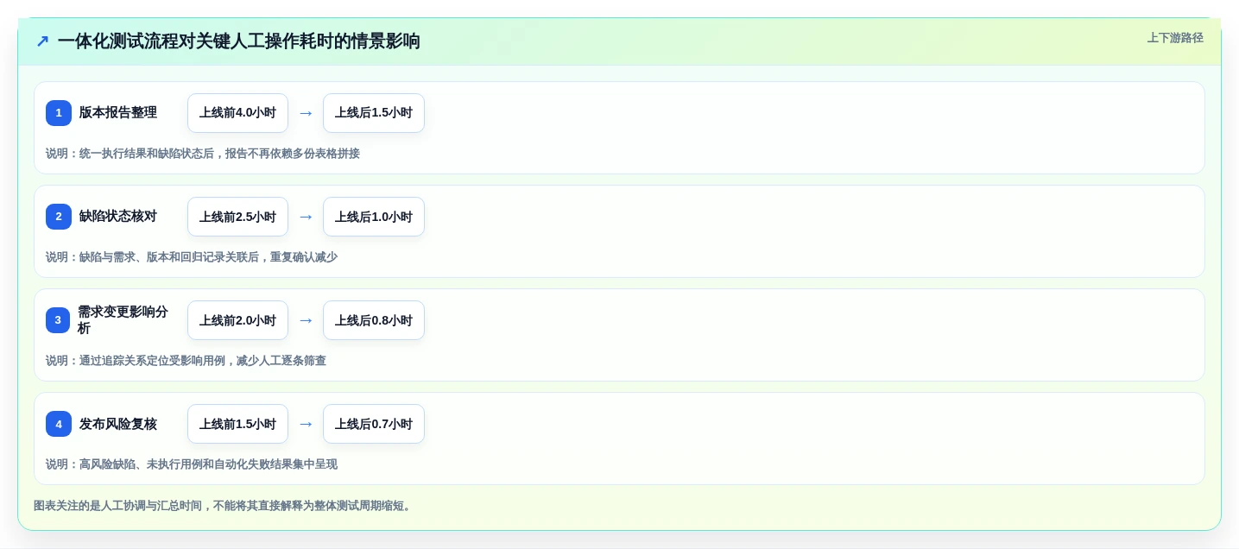Click the note starting 说明:统一执行结果
Screen dimensions: 1239x549
coord(203,154)
